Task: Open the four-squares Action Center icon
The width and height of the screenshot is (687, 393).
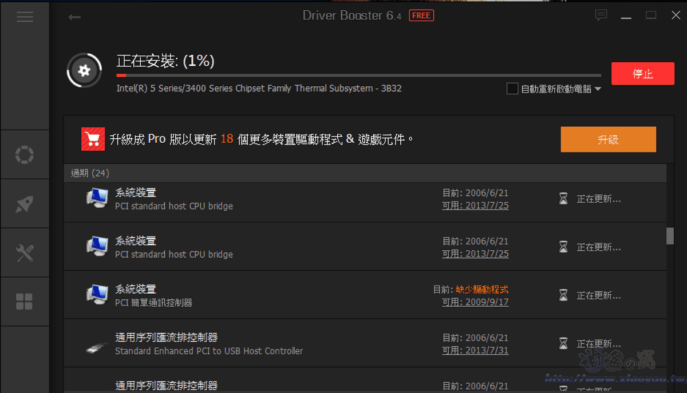Action: (25, 302)
